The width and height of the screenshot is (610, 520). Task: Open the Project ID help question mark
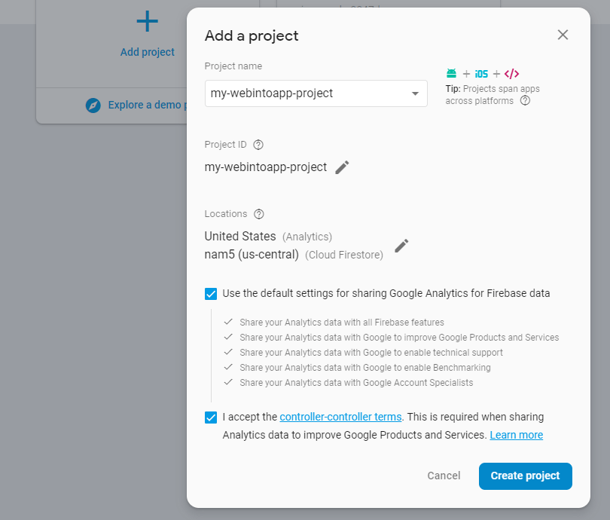pyautogui.click(x=258, y=145)
